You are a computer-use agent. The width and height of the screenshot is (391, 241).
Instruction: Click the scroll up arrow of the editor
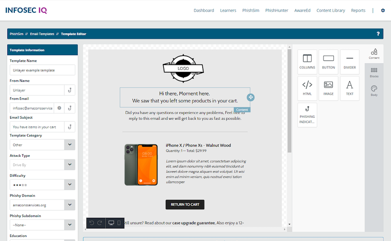(289, 47)
